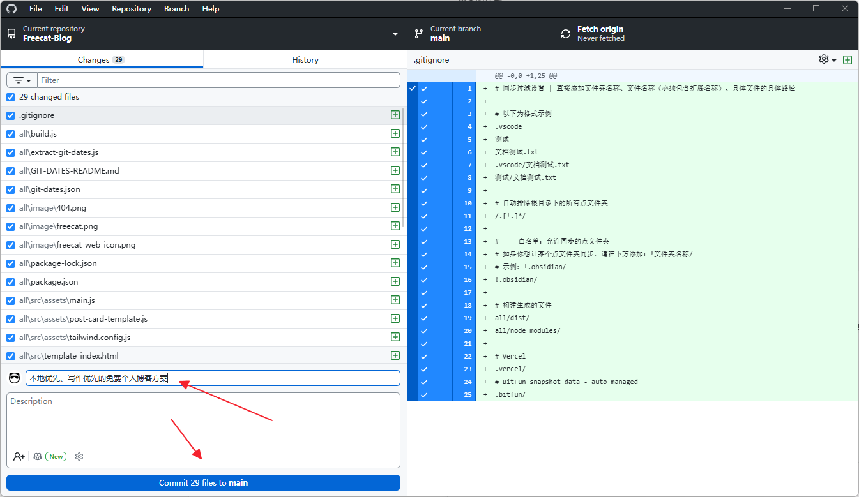The width and height of the screenshot is (859, 497).
Task: Click Commit 29 files to main
Action: tap(203, 483)
